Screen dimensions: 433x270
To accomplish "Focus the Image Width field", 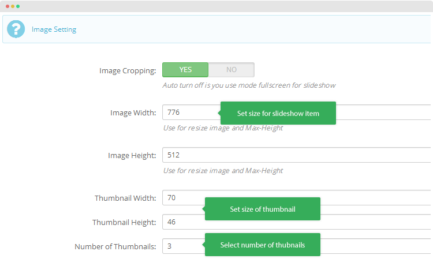I will (x=191, y=112).
